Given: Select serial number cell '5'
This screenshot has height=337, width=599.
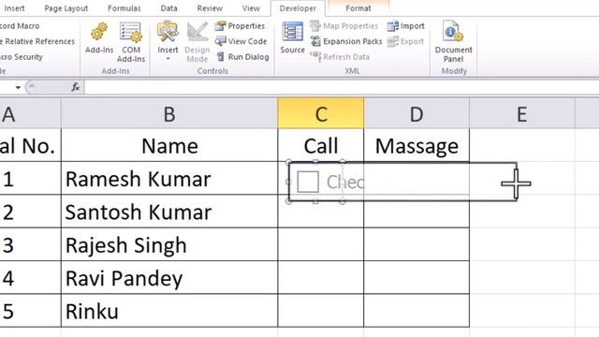Looking at the screenshot, I should point(30,311).
